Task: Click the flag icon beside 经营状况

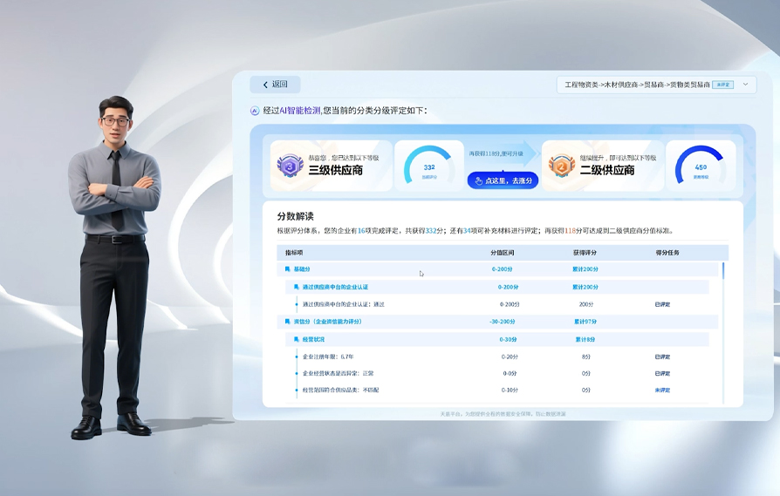Action: point(296,339)
